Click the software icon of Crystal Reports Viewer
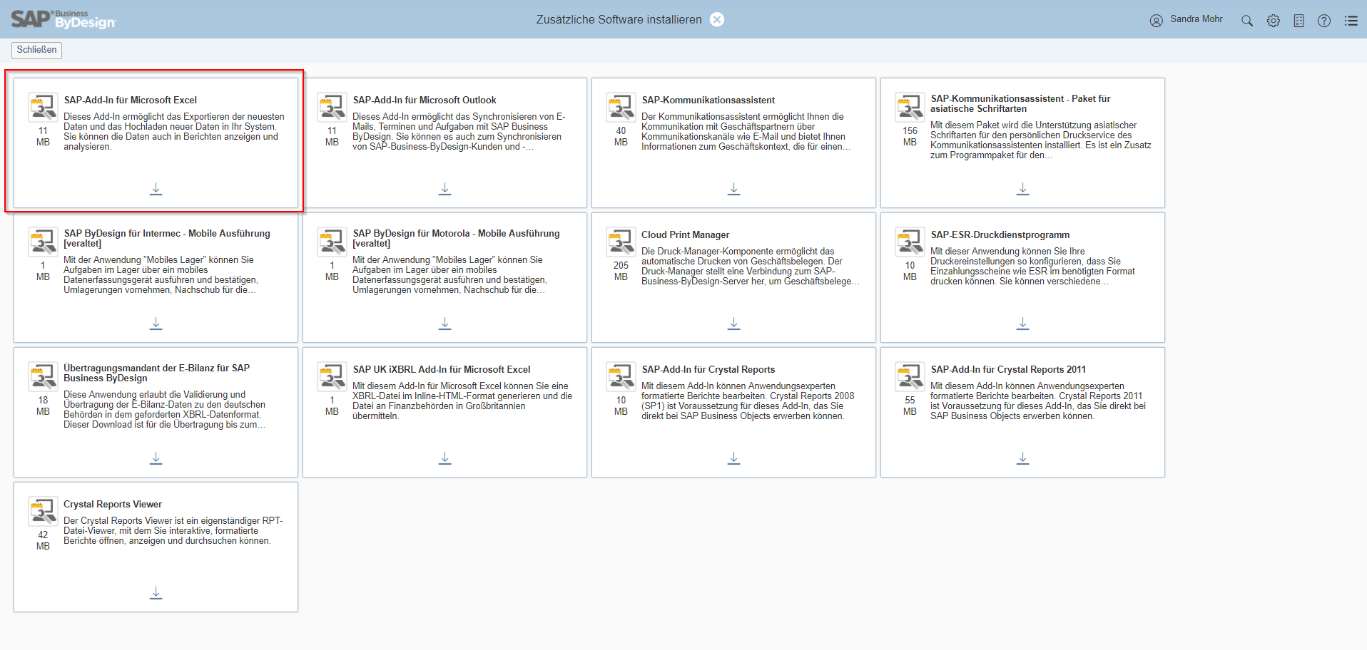 click(44, 511)
